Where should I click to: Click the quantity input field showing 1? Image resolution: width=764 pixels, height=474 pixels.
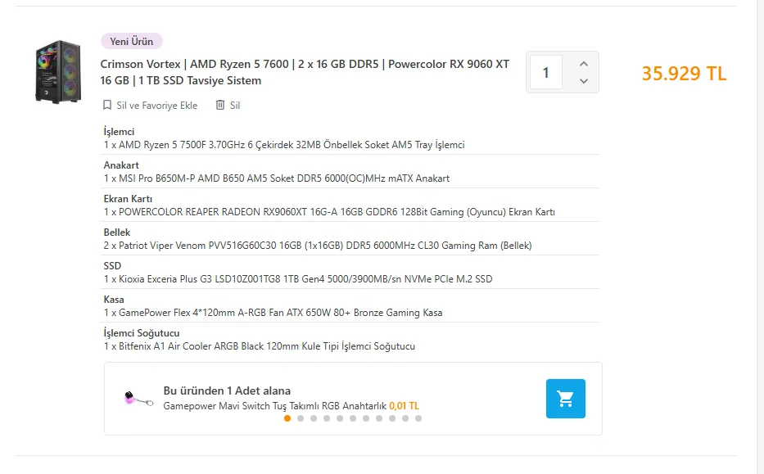point(545,72)
